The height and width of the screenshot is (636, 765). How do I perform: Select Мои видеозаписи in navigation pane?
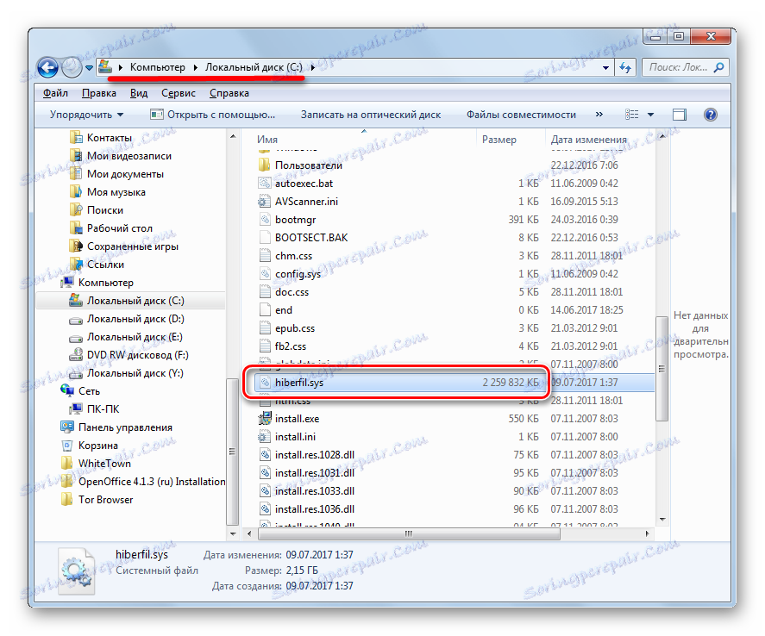pos(121,156)
